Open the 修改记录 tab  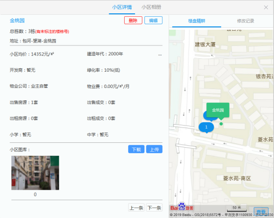[245, 21]
